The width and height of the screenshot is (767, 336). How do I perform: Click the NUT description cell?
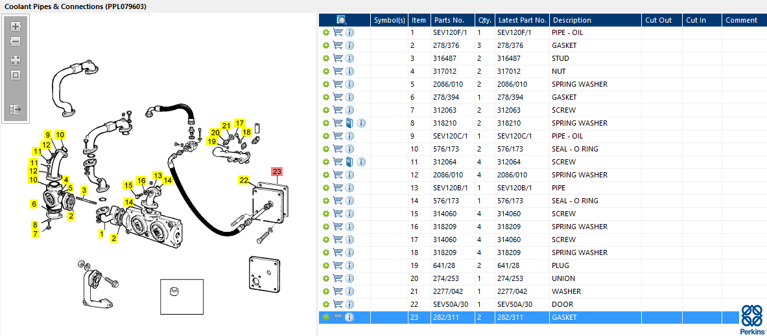(595, 71)
